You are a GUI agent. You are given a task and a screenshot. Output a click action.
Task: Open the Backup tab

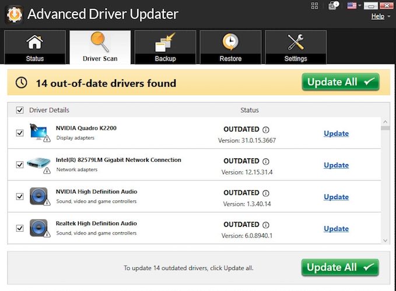165,47
